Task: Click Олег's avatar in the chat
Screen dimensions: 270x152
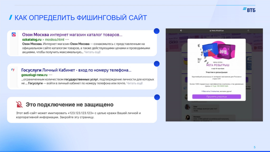Action: pos(187,107)
